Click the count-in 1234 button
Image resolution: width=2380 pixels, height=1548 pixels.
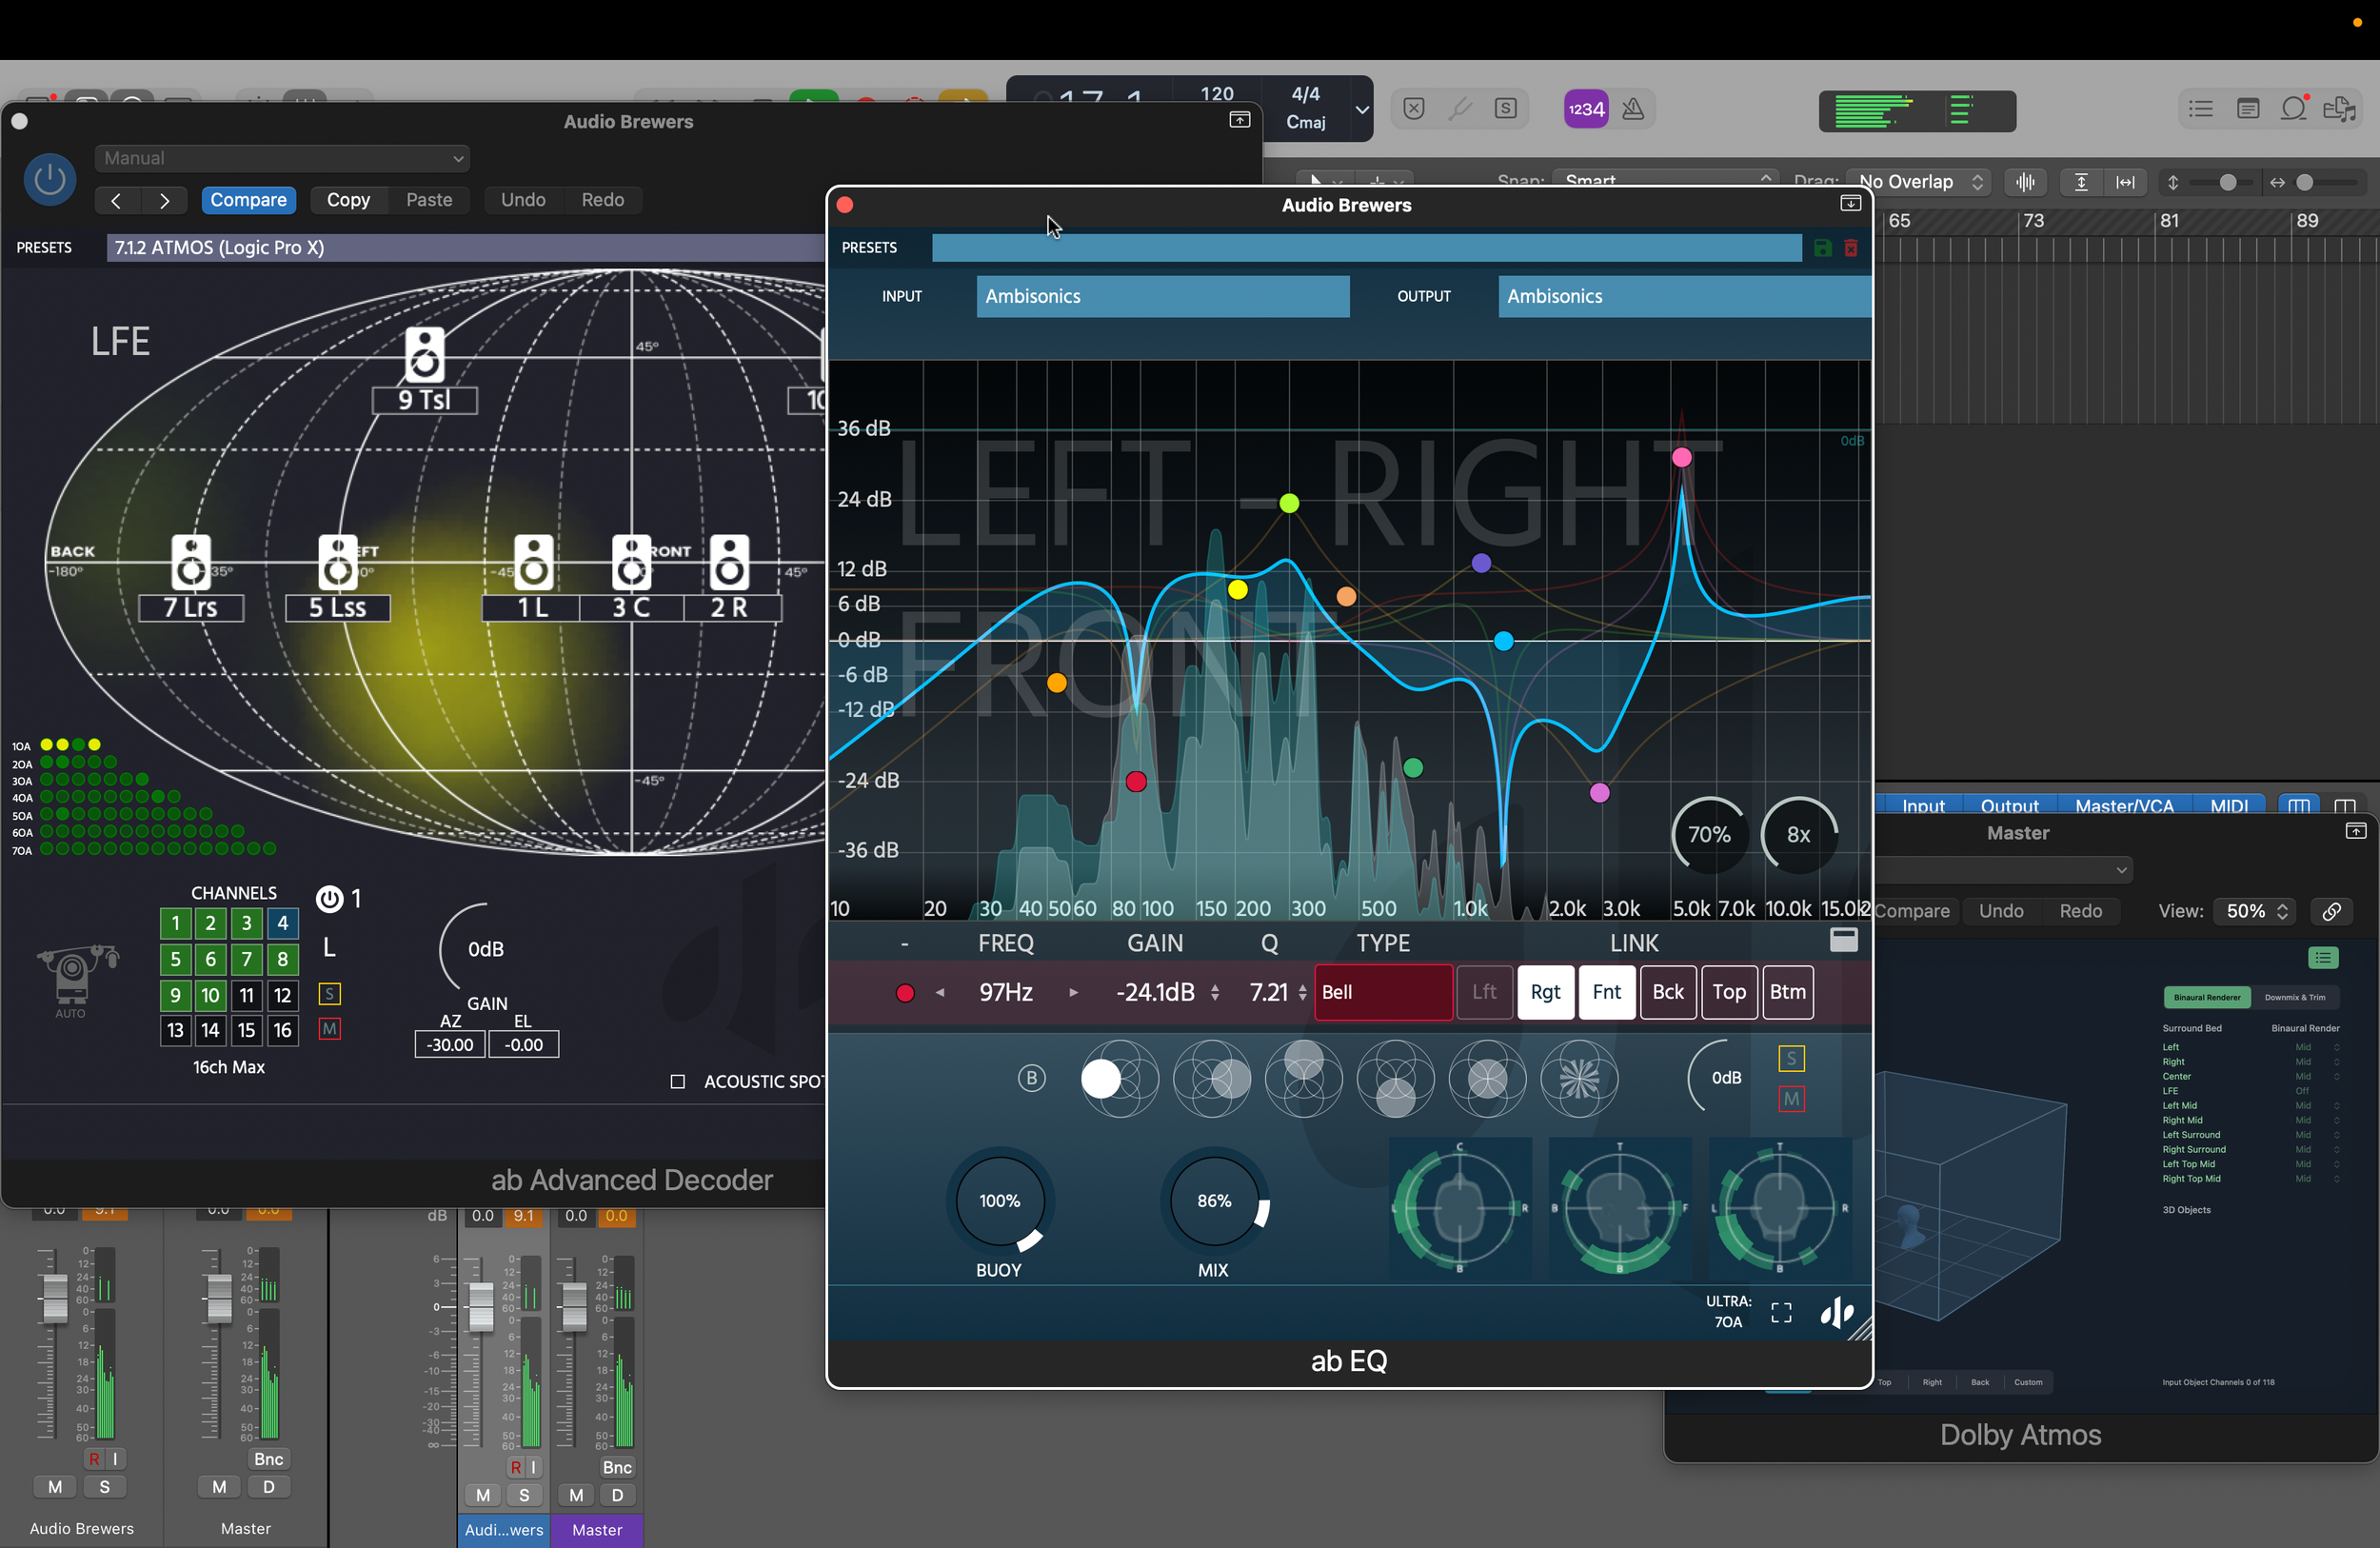(x=1585, y=109)
